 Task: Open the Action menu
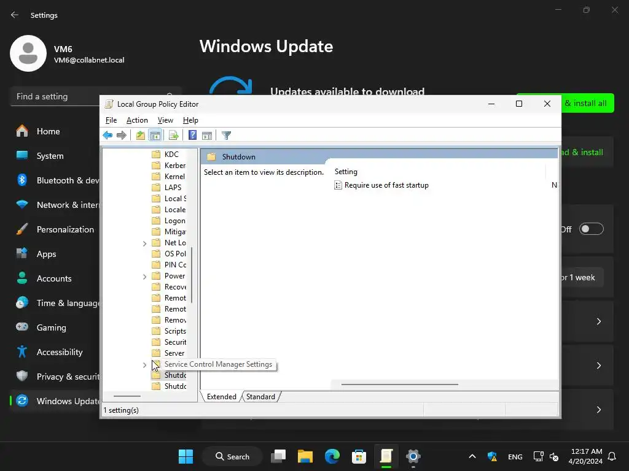[137, 120]
